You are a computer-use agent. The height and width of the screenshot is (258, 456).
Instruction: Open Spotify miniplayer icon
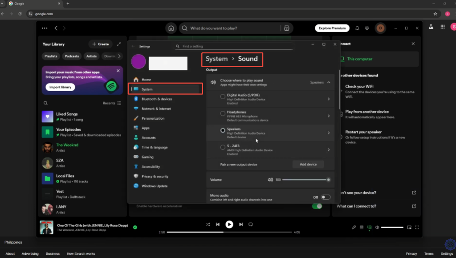[x=409, y=227]
